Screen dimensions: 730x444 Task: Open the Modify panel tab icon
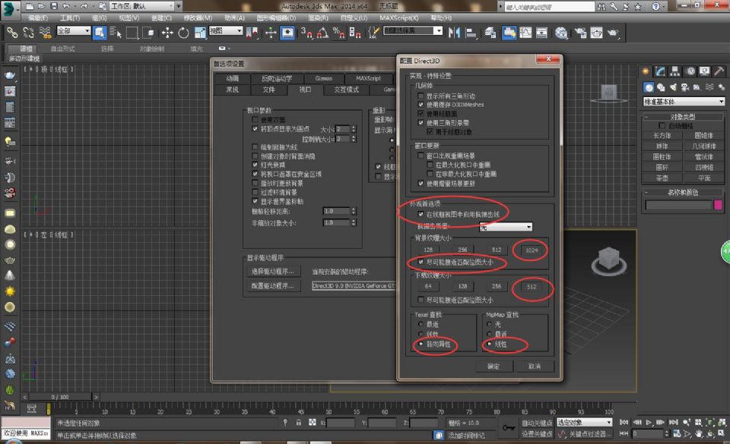click(x=660, y=71)
